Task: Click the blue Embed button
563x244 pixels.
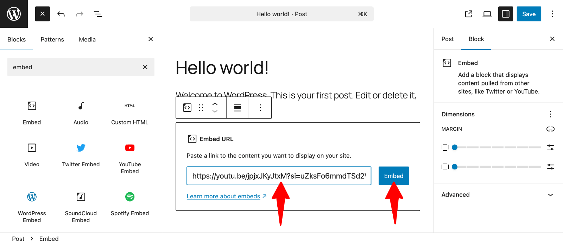Action: [393, 175]
